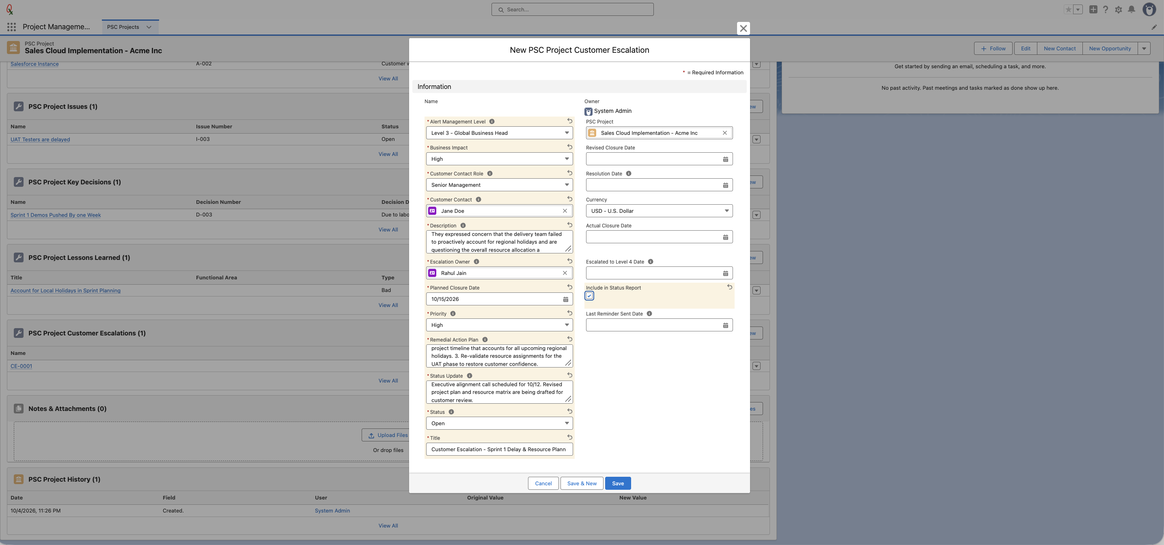Viewport: 1164px width, 545px height.
Task: Click the Save & New button
Action: (x=582, y=483)
